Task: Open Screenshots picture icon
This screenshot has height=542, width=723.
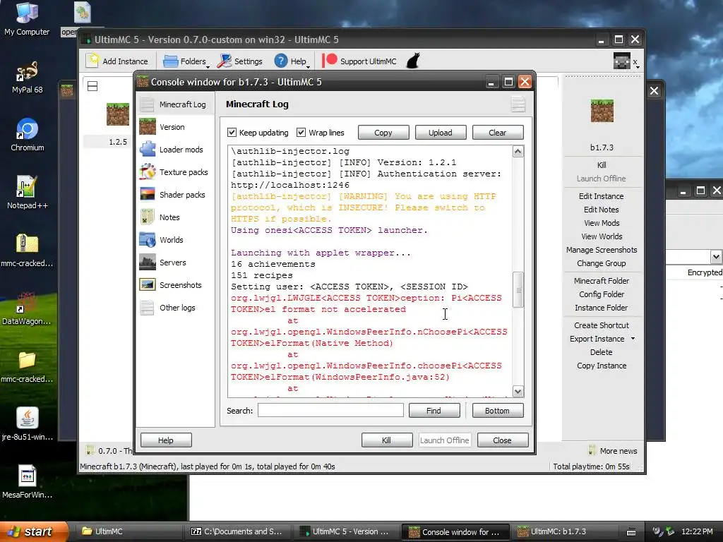Action: click(147, 285)
